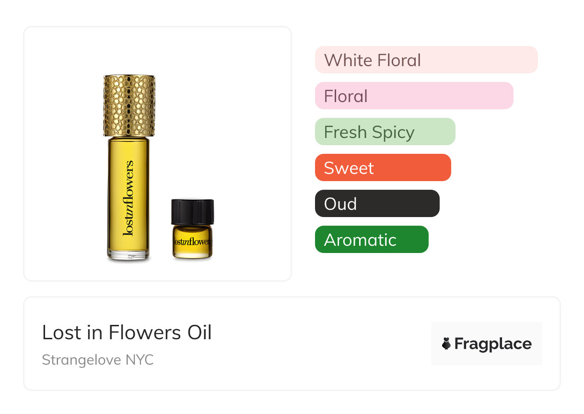Screen dimensions: 584x414
Task: Select the pink Floral accord bar
Action: click(x=414, y=96)
